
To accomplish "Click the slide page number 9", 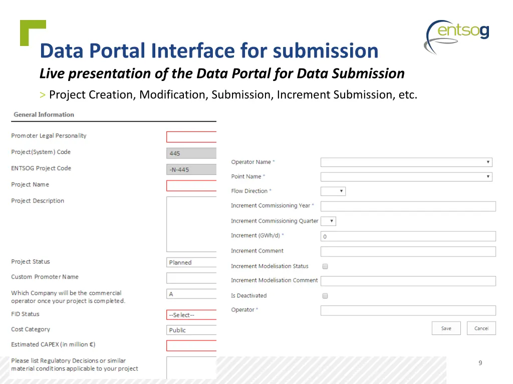I will (x=480, y=363).
